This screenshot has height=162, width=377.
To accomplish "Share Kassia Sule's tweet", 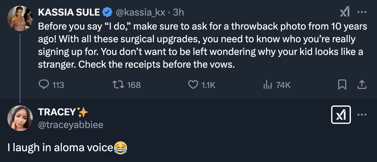I will tap(362, 84).
